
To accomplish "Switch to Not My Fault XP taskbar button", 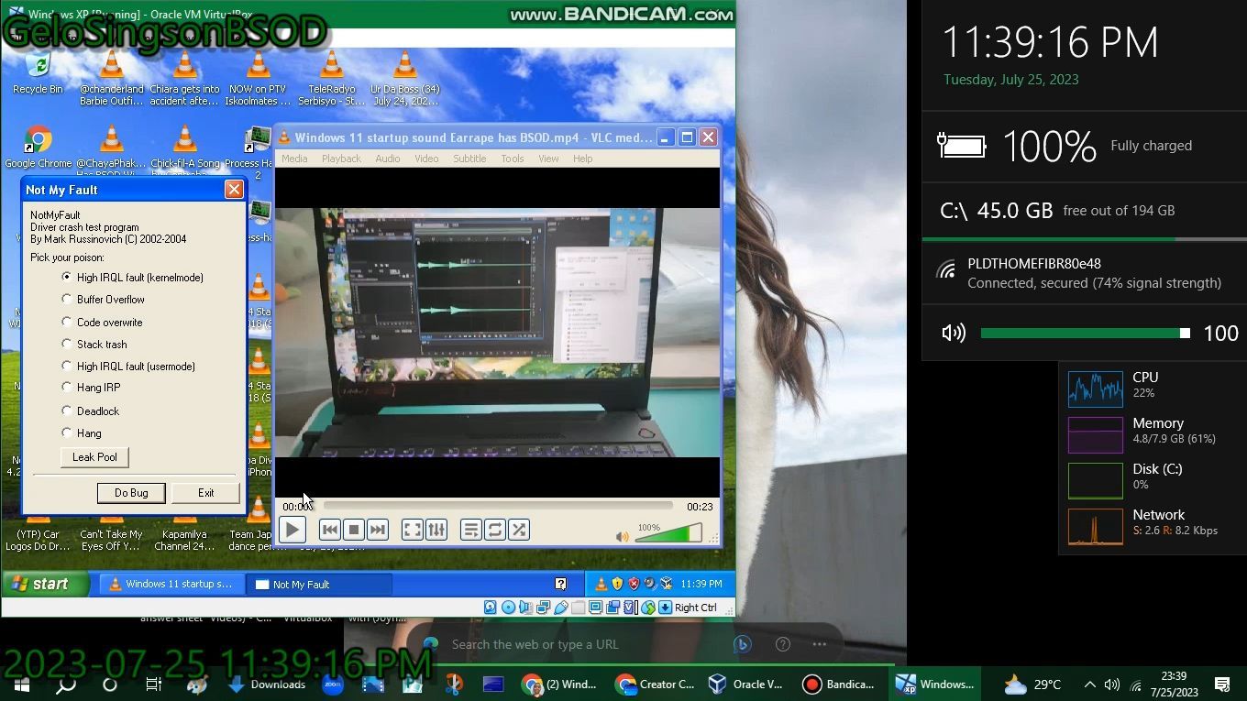I will click(x=319, y=584).
